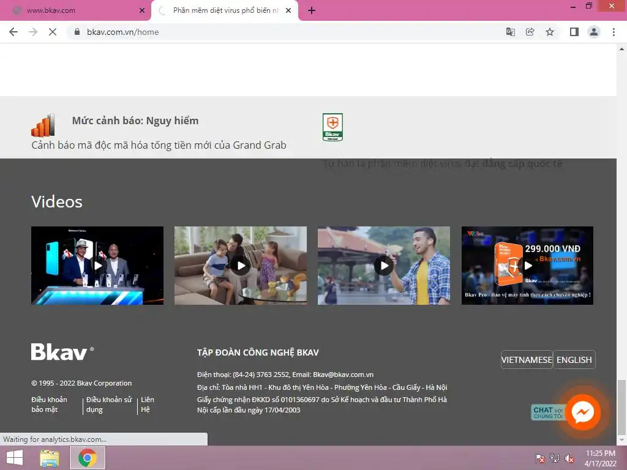Image resolution: width=627 pixels, height=470 pixels.
Task: Click the scrollbar down arrow
Action: coord(621,440)
